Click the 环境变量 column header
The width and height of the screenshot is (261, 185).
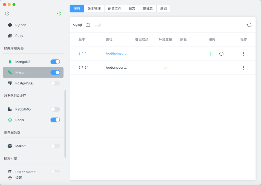pyautogui.click(x=165, y=39)
